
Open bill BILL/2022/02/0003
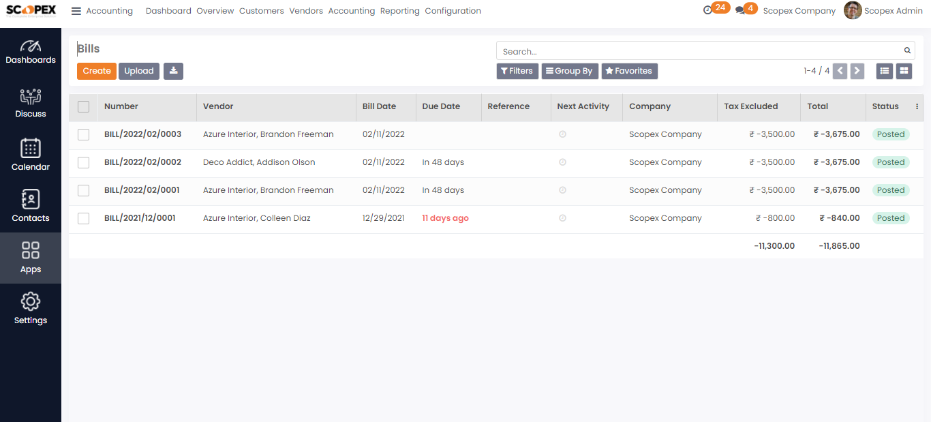(143, 134)
